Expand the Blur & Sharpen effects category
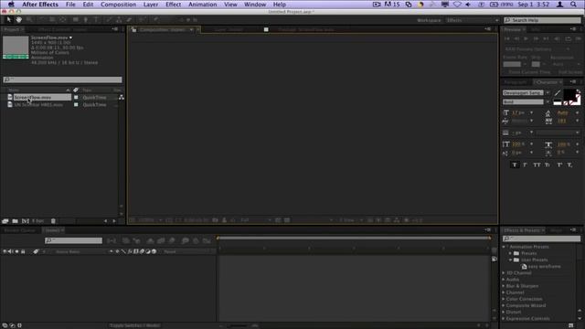Viewport: 585px width, 329px height. tap(504, 286)
